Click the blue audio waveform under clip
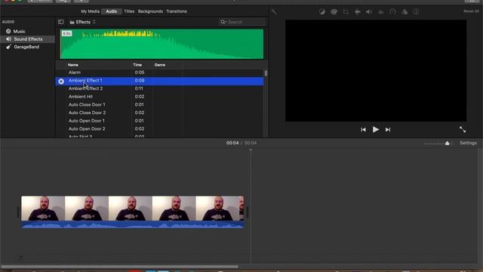Image resolution: width=483 pixels, height=272 pixels. [133, 224]
